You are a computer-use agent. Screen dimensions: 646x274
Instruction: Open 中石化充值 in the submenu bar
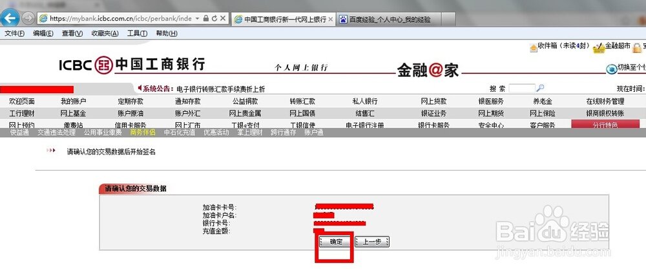179,132
